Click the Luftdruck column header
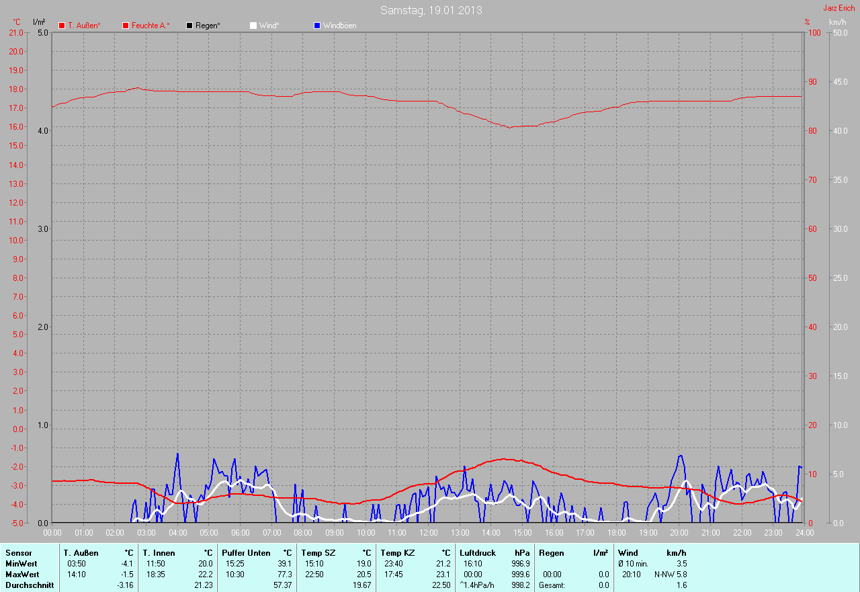 (x=478, y=553)
